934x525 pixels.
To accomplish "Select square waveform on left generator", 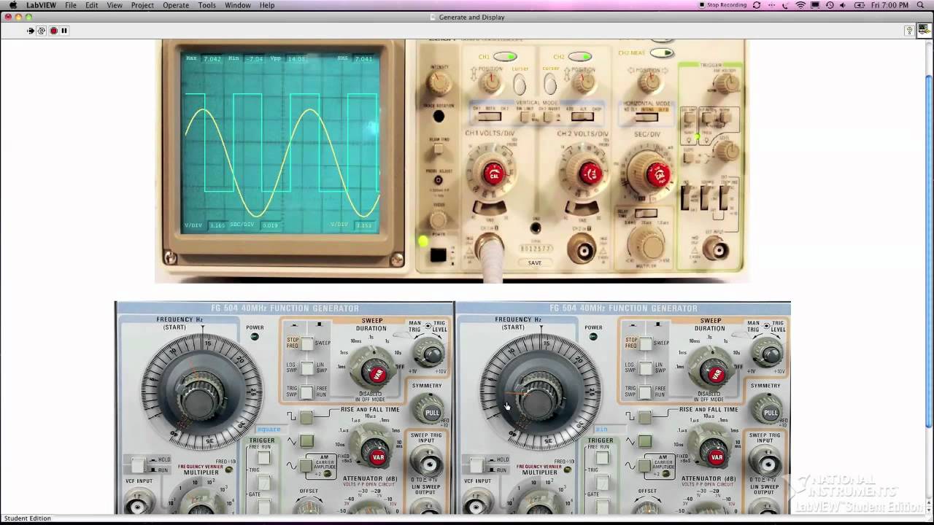I will click(306, 417).
